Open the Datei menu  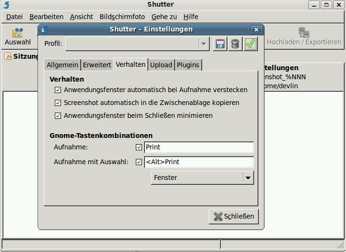(x=14, y=17)
